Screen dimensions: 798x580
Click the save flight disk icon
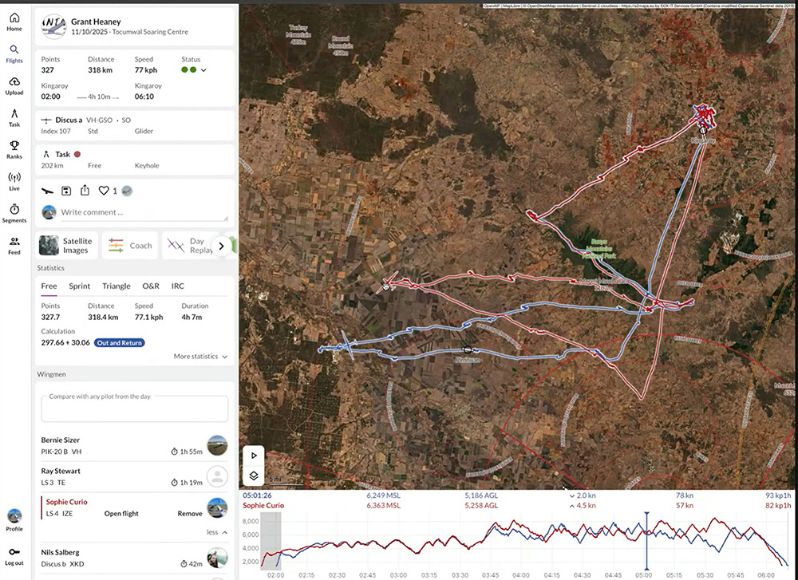click(x=66, y=191)
